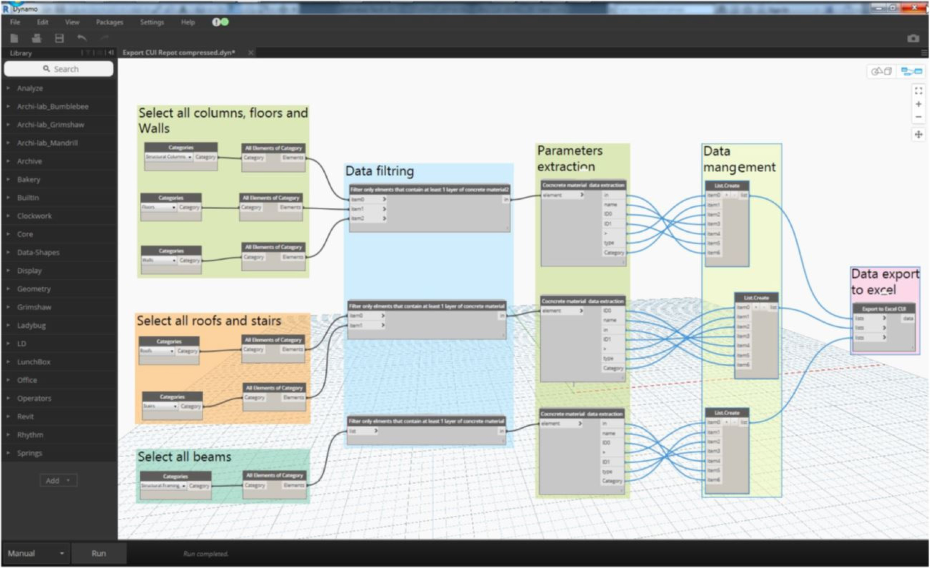The image size is (930, 568).
Task: Click the camera export image icon
Action: tap(913, 38)
